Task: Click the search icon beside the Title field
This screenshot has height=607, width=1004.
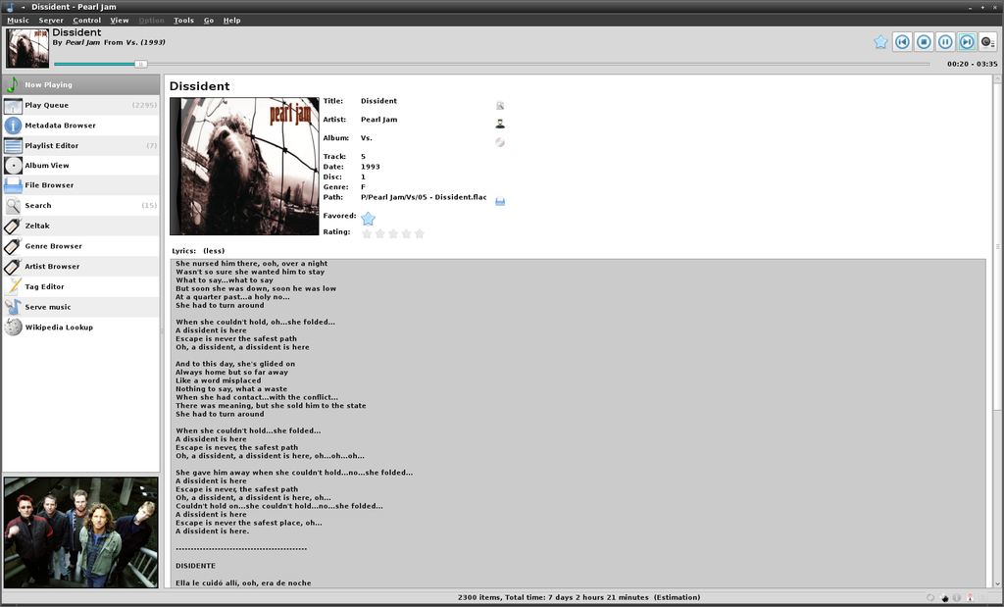Action: (500, 106)
